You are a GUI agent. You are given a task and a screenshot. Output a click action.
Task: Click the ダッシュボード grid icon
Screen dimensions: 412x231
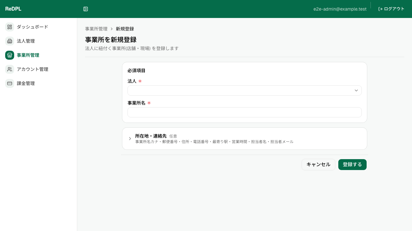tap(10, 27)
